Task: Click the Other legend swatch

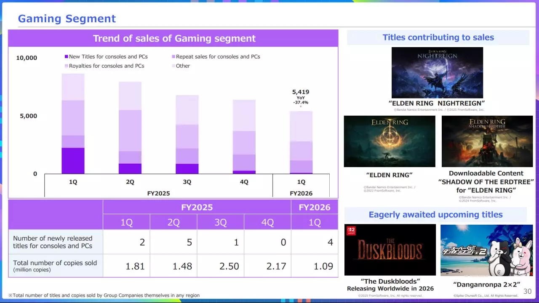Action: tap(173, 66)
